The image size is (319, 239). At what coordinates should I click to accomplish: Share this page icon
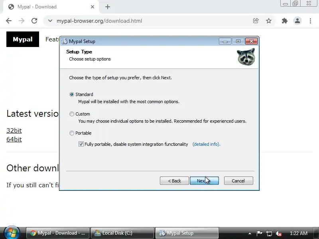[x=256, y=21]
